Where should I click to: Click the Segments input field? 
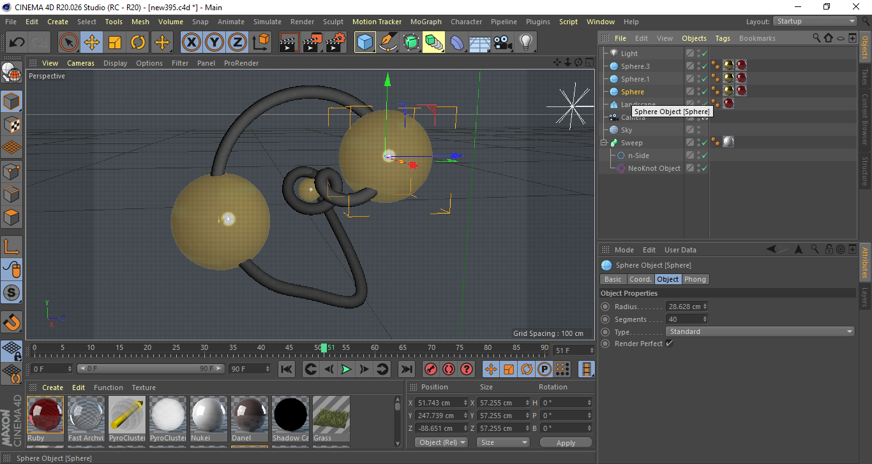pos(687,319)
